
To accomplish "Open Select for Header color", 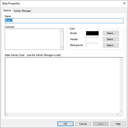I will tap(111, 39).
